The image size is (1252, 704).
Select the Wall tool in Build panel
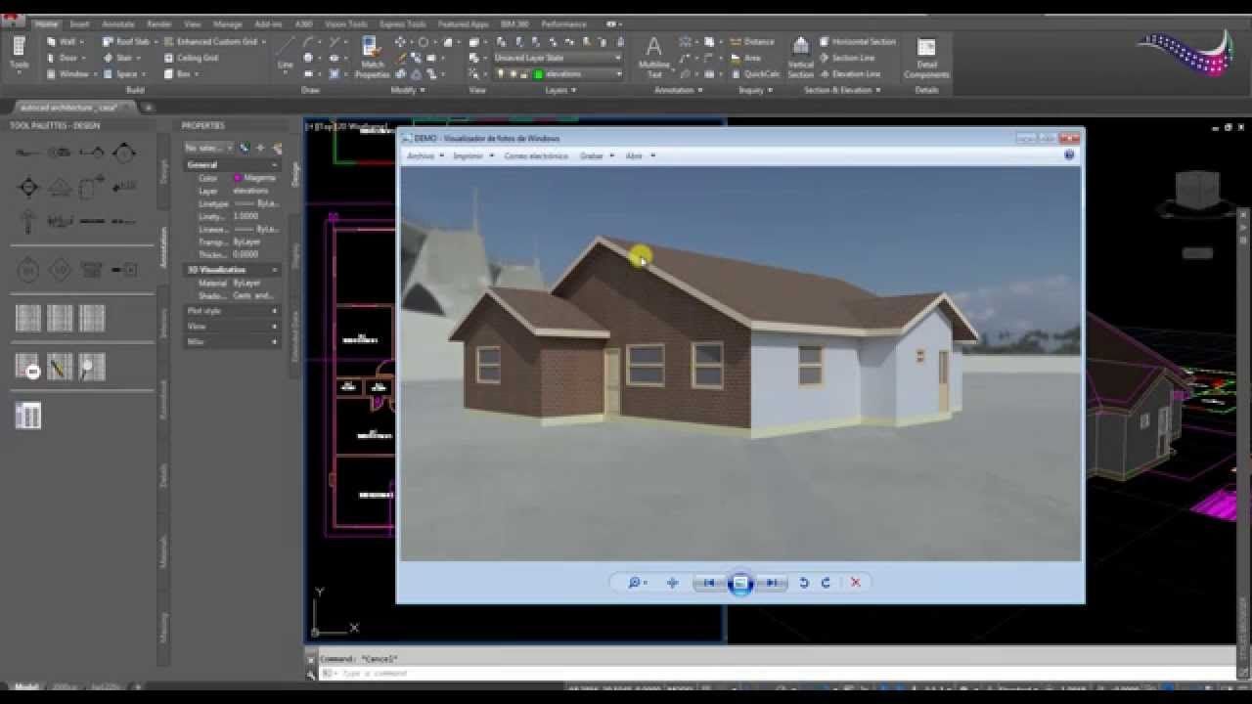tap(65, 42)
